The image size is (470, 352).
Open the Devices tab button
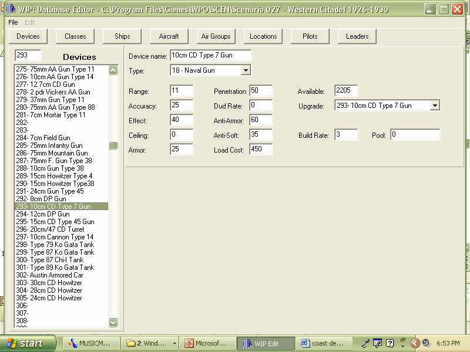28,36
